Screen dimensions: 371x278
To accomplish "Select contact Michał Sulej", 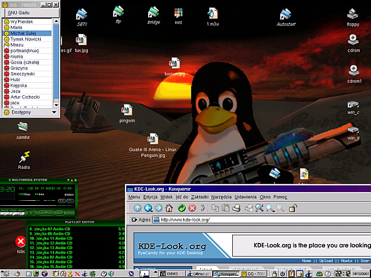I will coord(27,33).
